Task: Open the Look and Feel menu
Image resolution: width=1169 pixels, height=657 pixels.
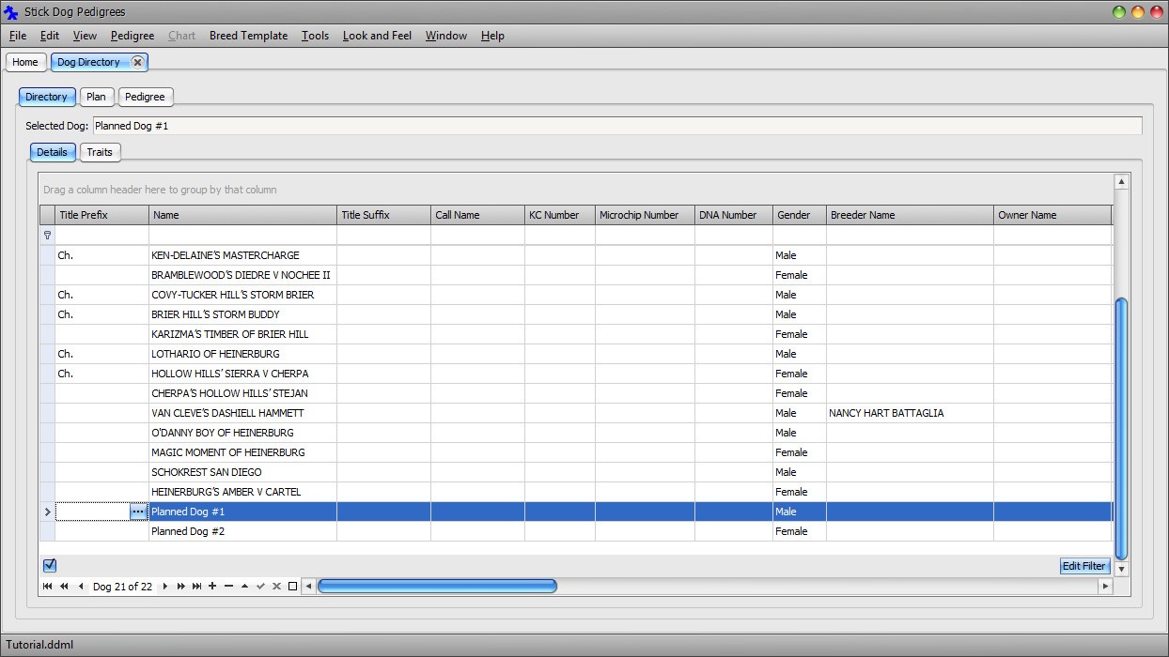Action: (377, 36)
